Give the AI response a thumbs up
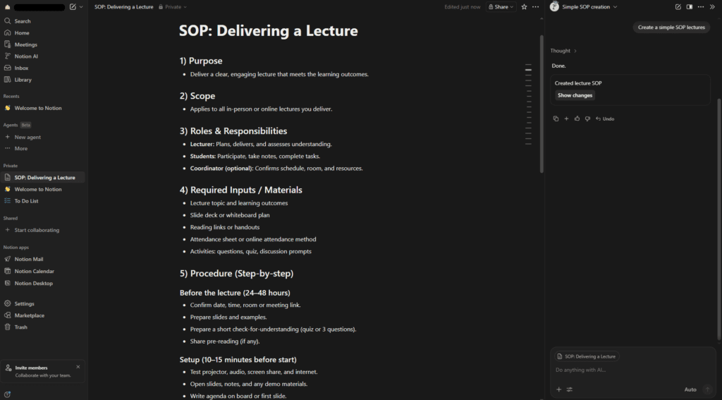722x400 pixels. click(x=577, y=119)
